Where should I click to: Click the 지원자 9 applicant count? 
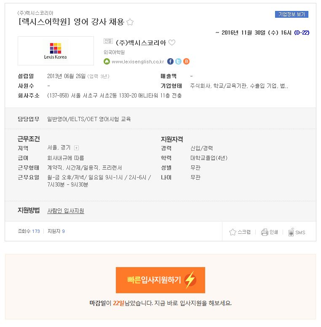pyautogui.click(x=56, y=231)
